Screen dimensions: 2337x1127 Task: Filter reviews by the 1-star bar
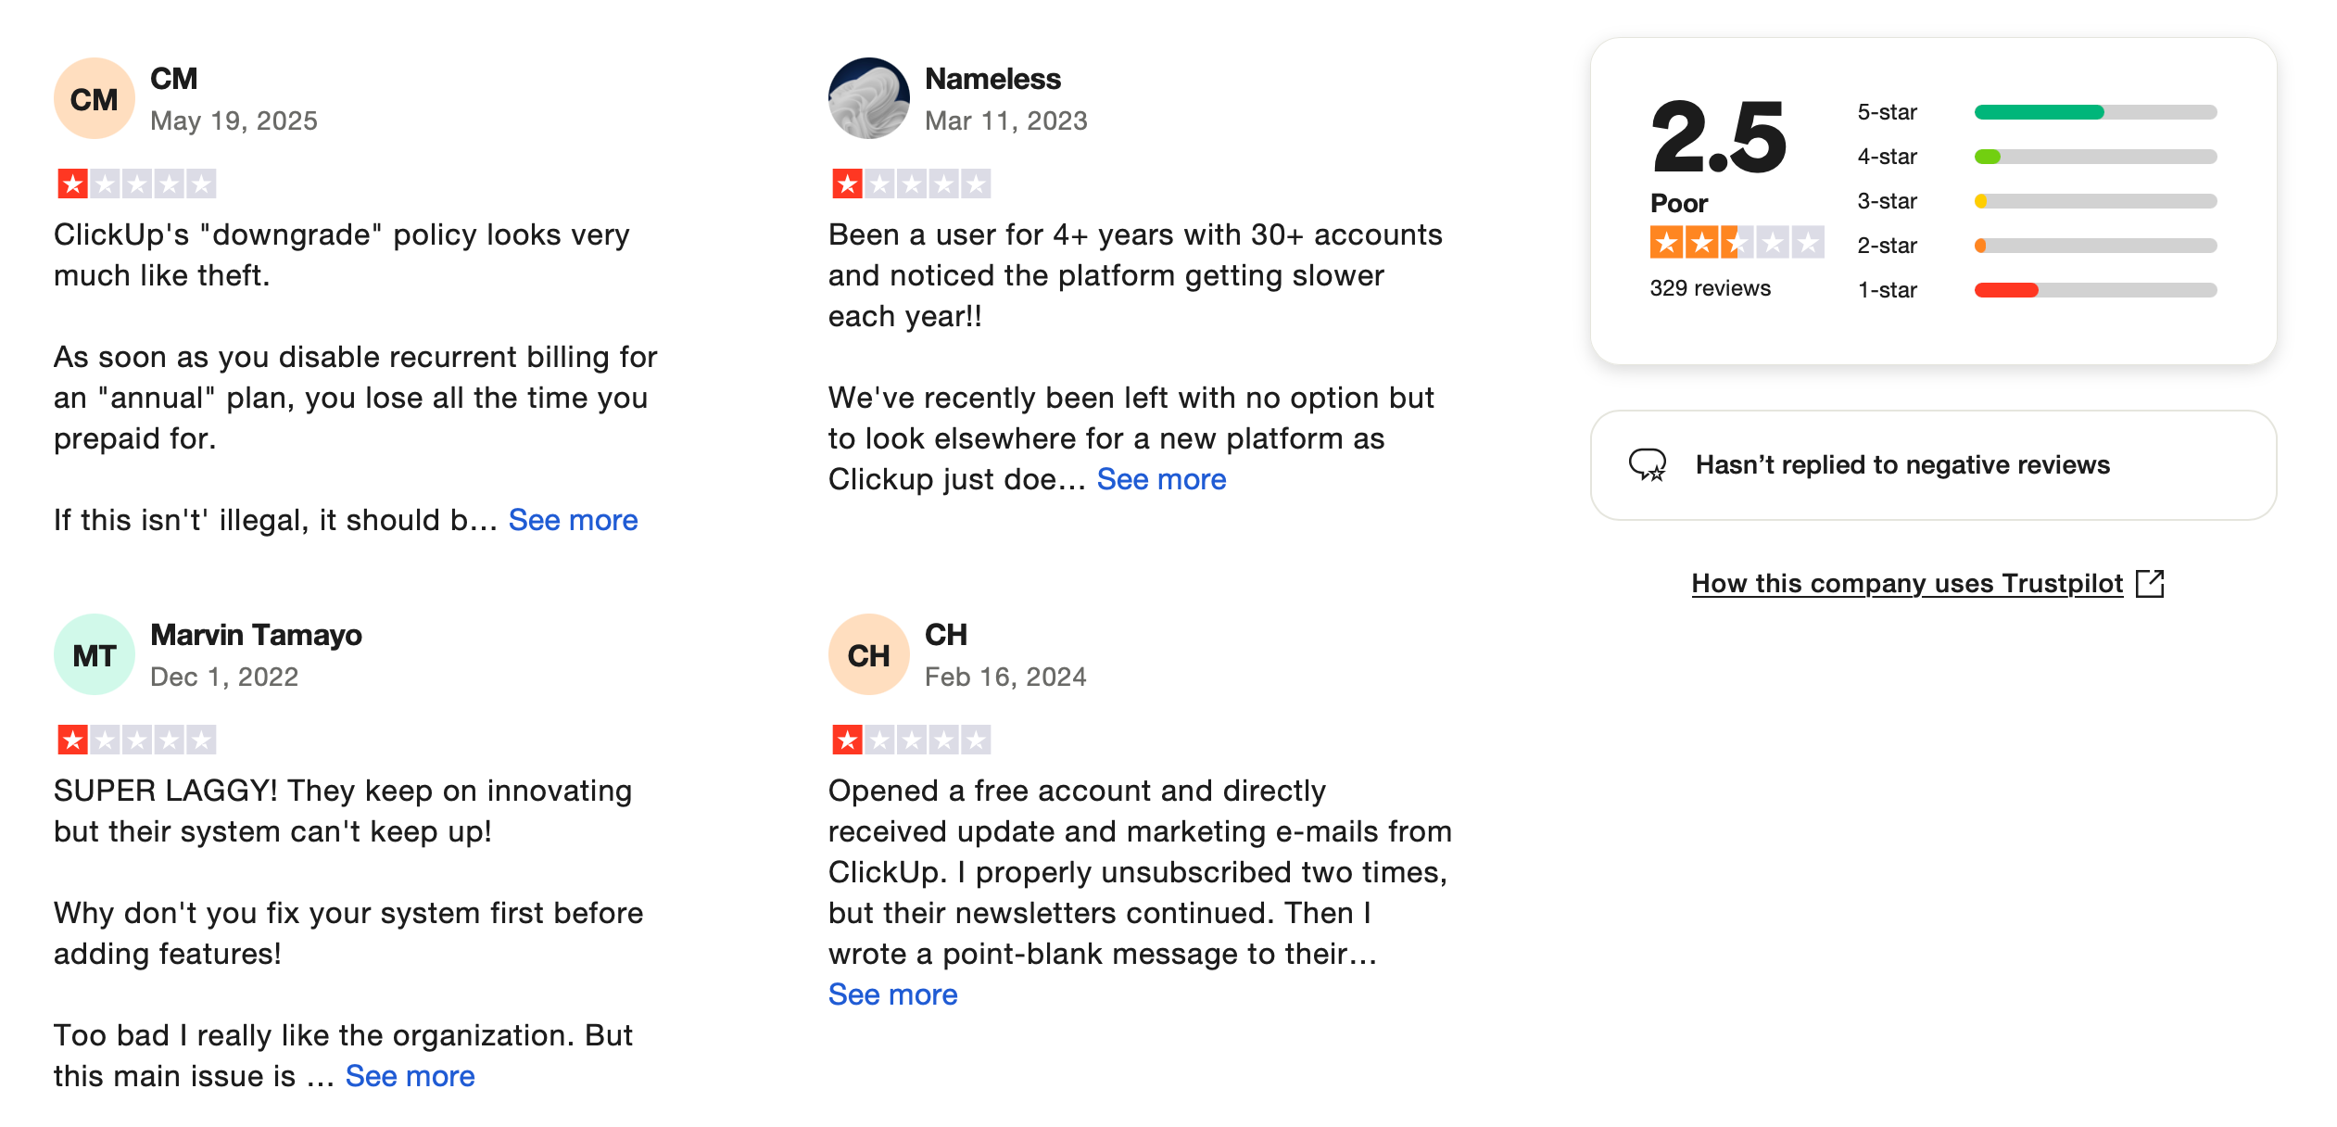(x=2094, y=290)
